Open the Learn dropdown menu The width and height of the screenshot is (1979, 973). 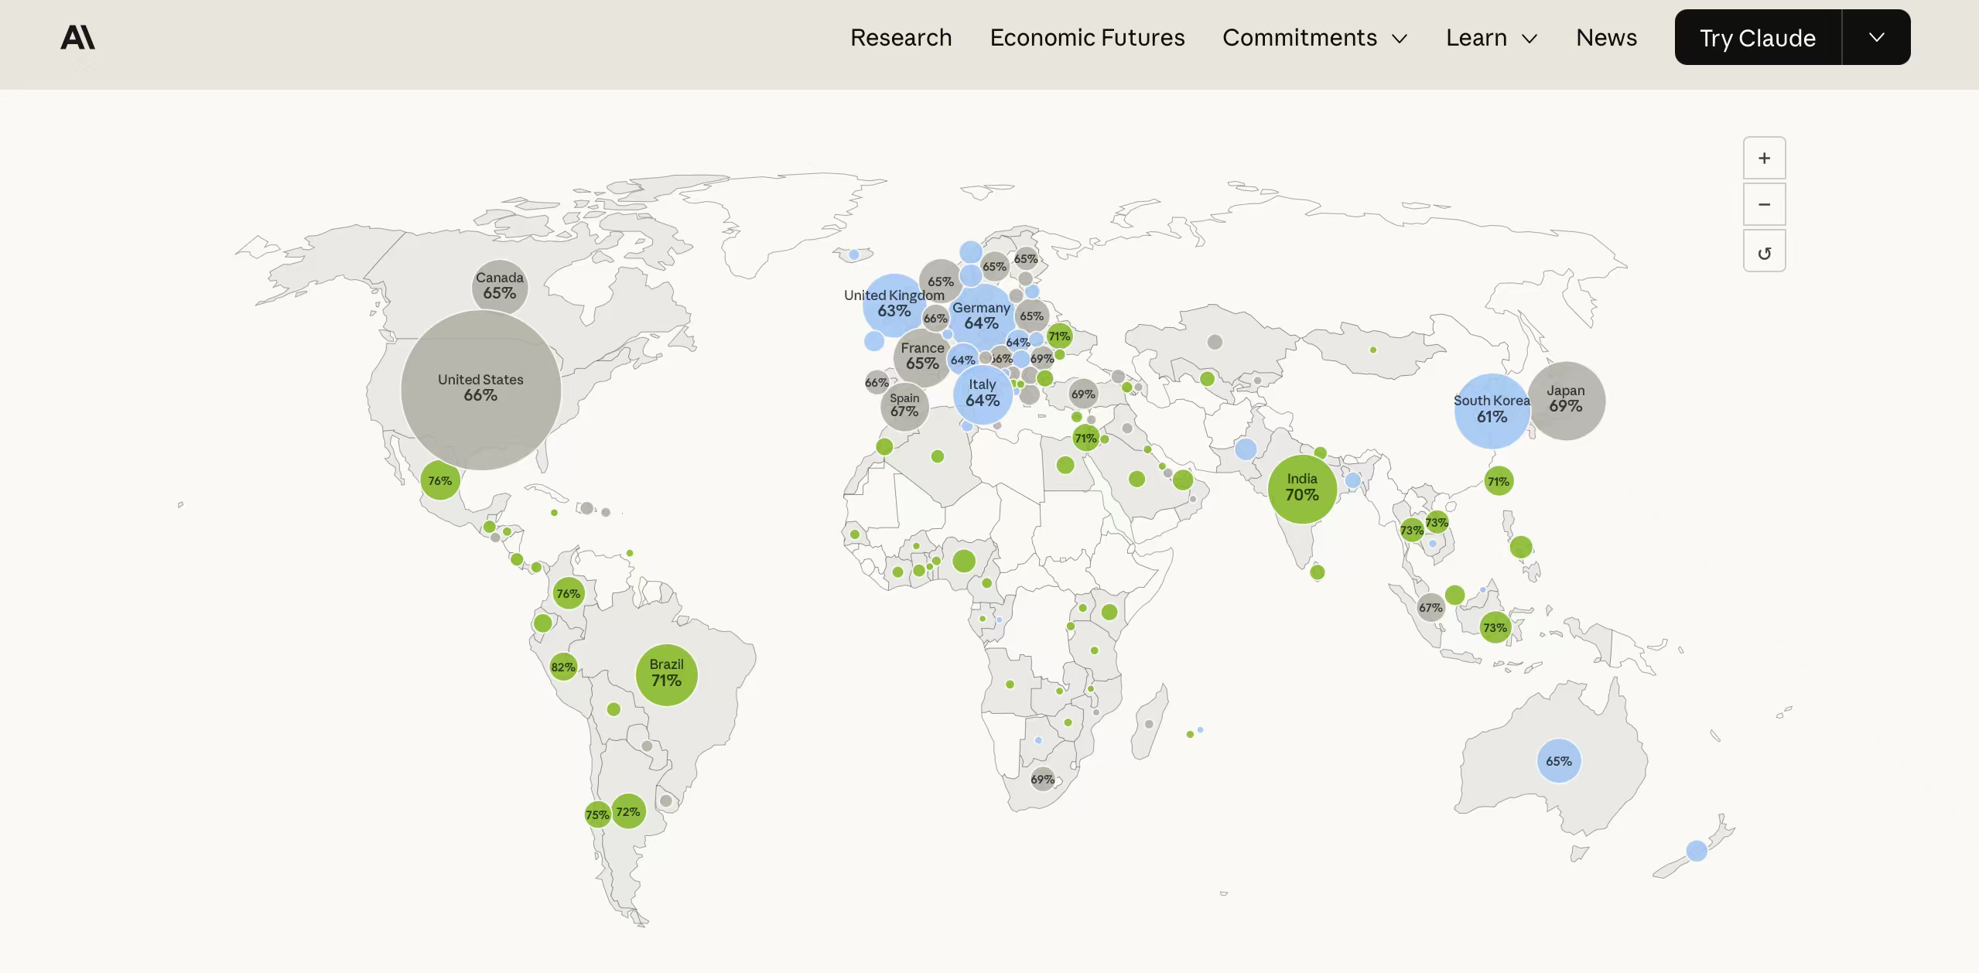[1491, 37]
